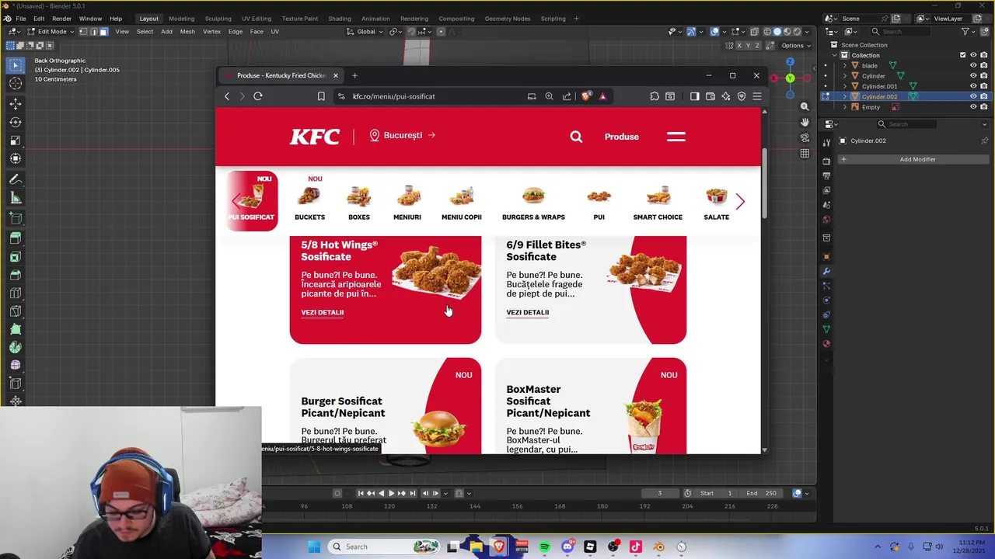The width and height of the screenshot is (995, 559).
Task: Disable Cylinder object render camera icon
Action: (x=983, y=76)
